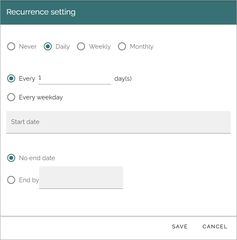Save the recurrence settings
The width and height of the screenshot is (237, 240).
point(180,227)
